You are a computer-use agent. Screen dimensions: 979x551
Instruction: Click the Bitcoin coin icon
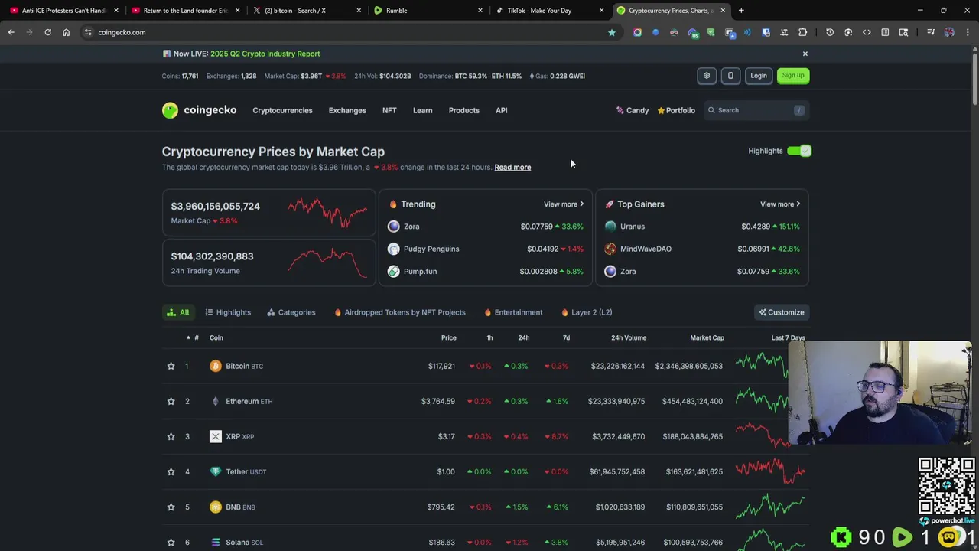pyautogui.click(x=216, y=366)
